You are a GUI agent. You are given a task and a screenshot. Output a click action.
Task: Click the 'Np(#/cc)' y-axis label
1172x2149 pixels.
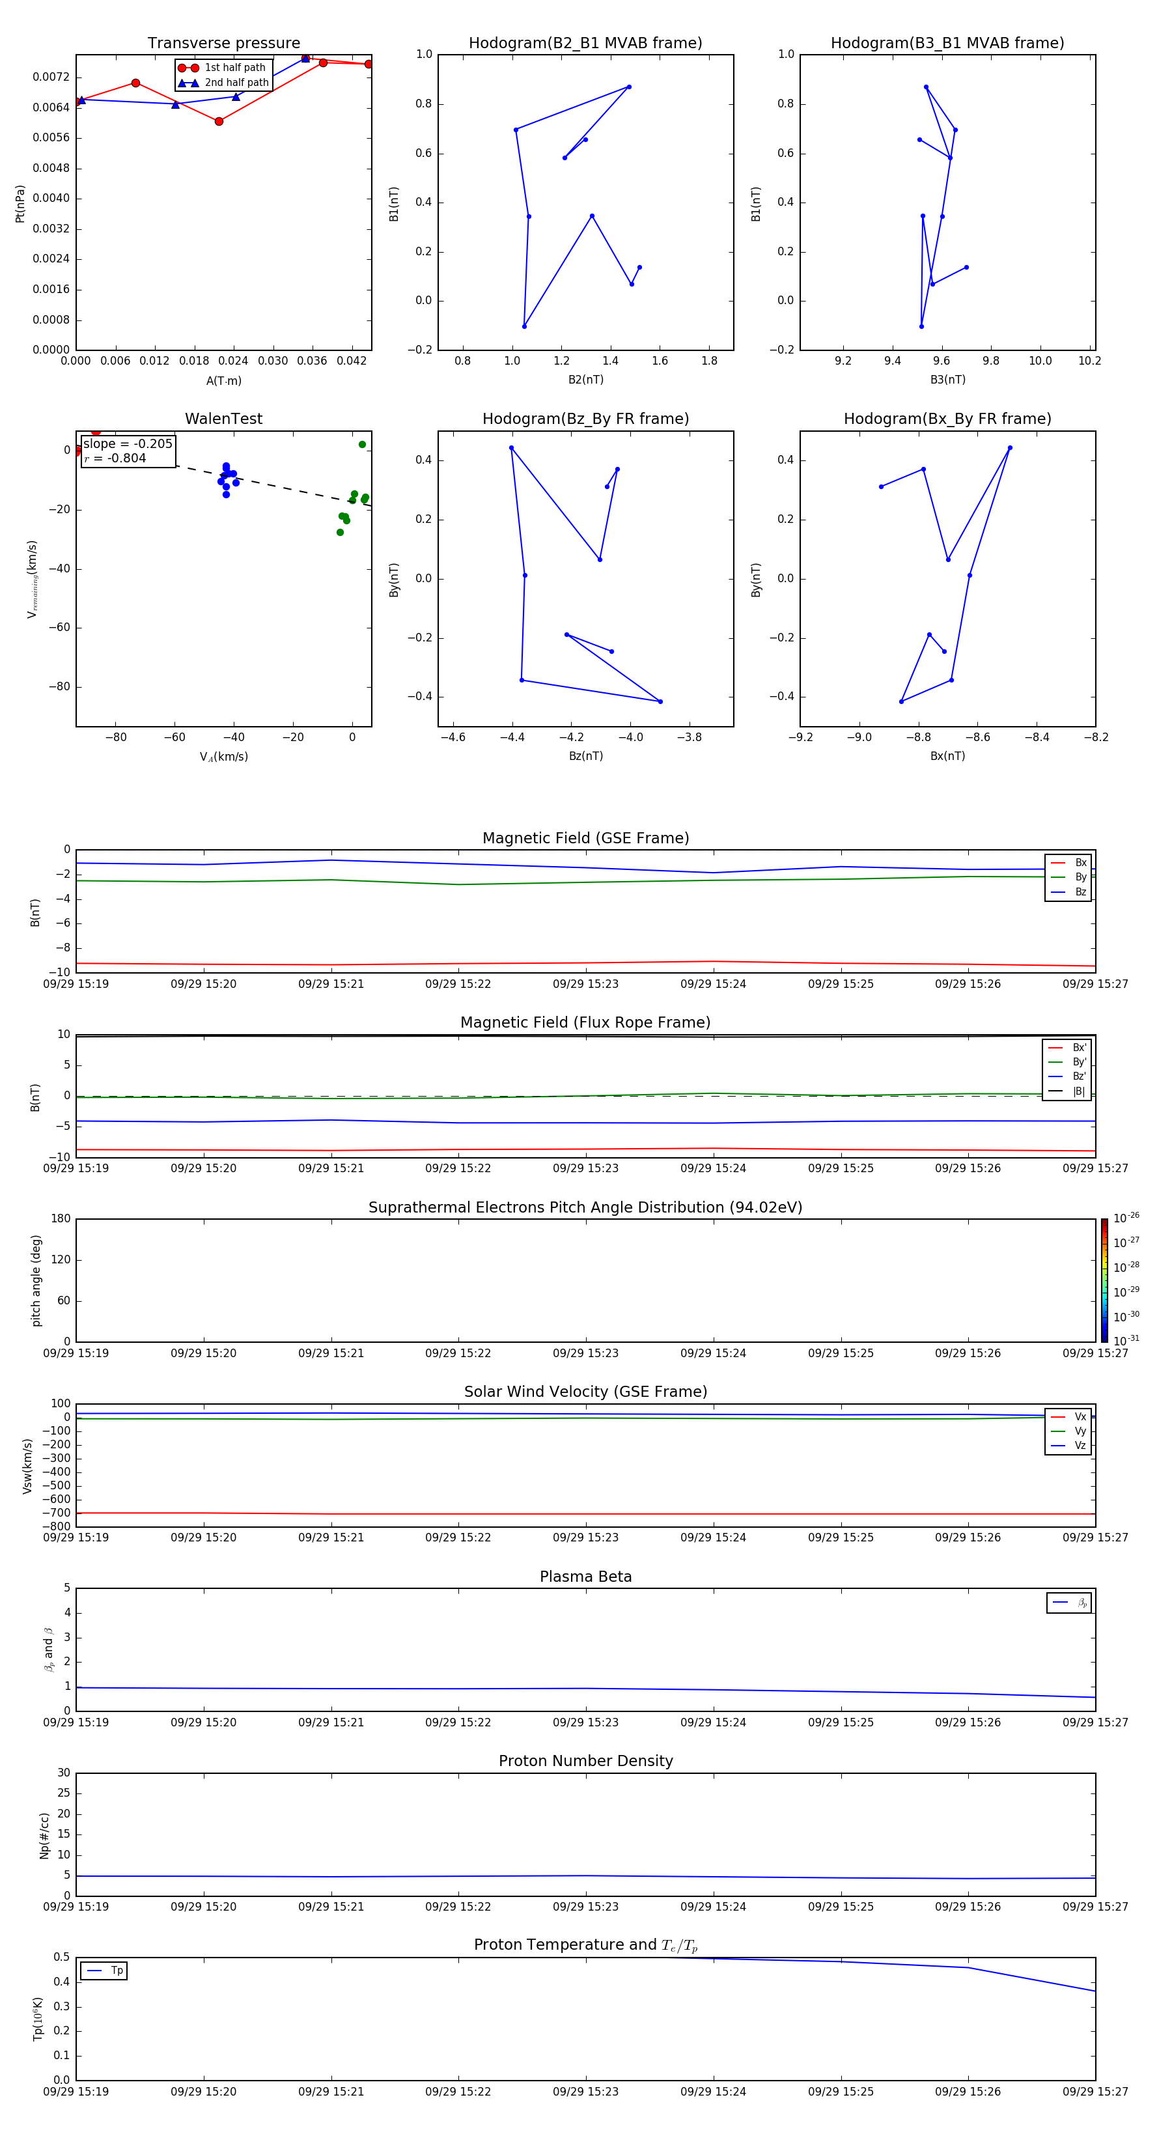pos(44,1835)
